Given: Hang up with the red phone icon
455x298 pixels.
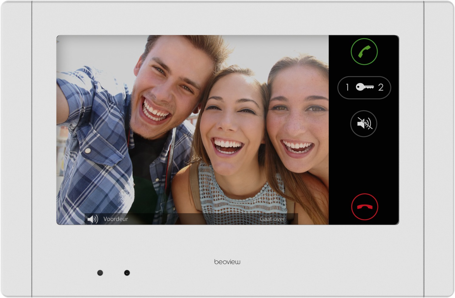Looking at the screenshot, I should click(364, 207).
